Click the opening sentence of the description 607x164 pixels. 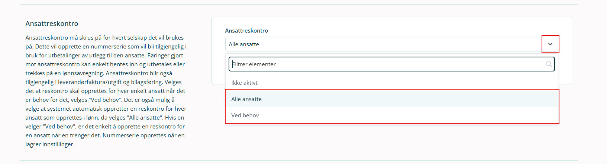(x=104, y=42)
